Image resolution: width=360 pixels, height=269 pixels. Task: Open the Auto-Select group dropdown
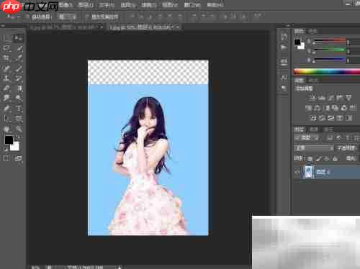67,17
